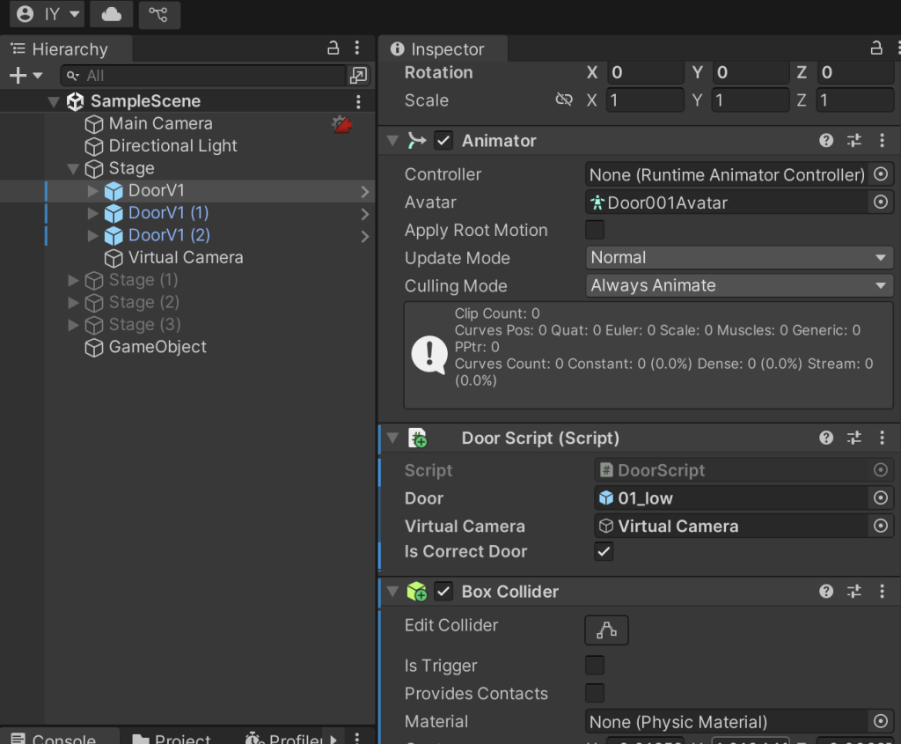Lock the Inspector panel

(x=876, y=48)
